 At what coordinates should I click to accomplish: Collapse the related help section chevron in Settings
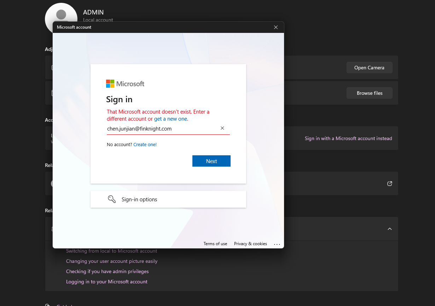point(390,229)
